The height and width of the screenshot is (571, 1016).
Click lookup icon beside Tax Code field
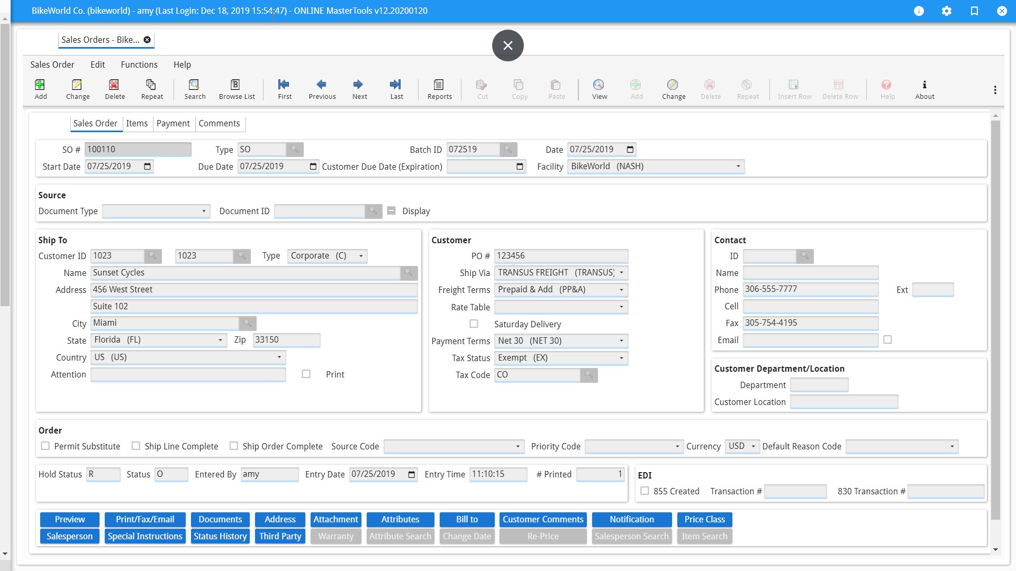(x=588, y=375)
